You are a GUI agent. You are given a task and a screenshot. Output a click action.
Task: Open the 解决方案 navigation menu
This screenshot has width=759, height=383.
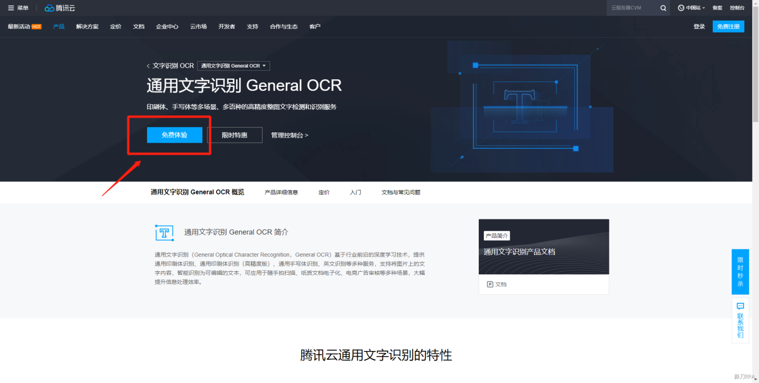tap(87, 26)
